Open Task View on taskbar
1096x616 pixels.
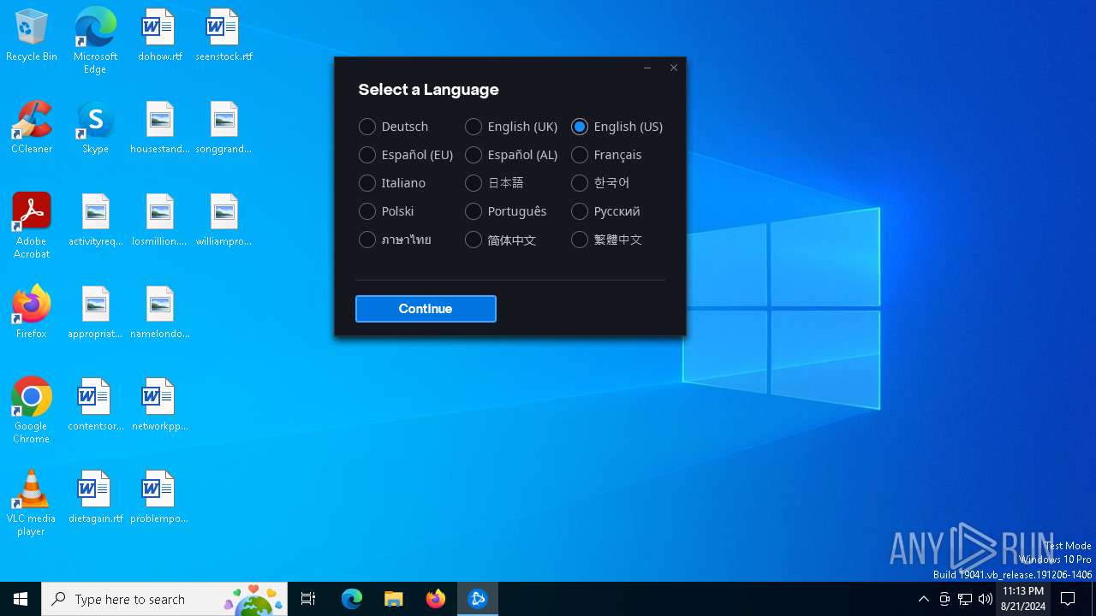(x=308, y=599)
